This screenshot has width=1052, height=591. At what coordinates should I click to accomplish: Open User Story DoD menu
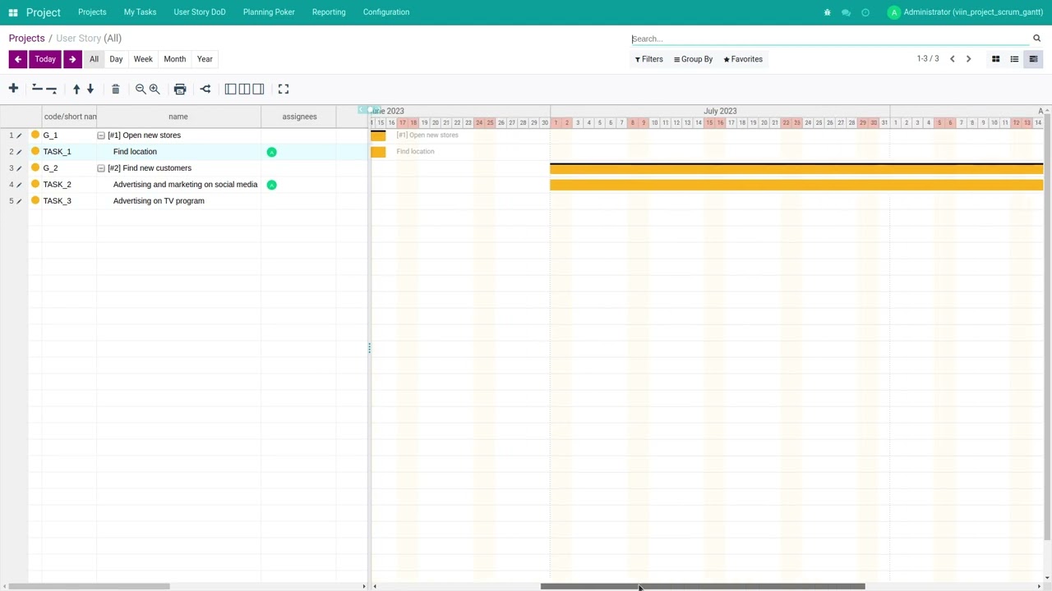tap(200, 12)
